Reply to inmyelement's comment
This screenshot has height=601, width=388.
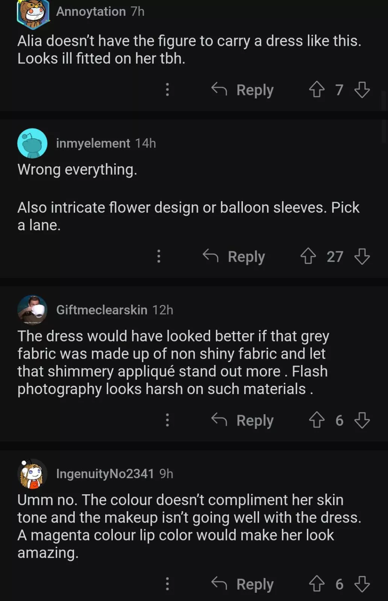[x=234, y=257]
